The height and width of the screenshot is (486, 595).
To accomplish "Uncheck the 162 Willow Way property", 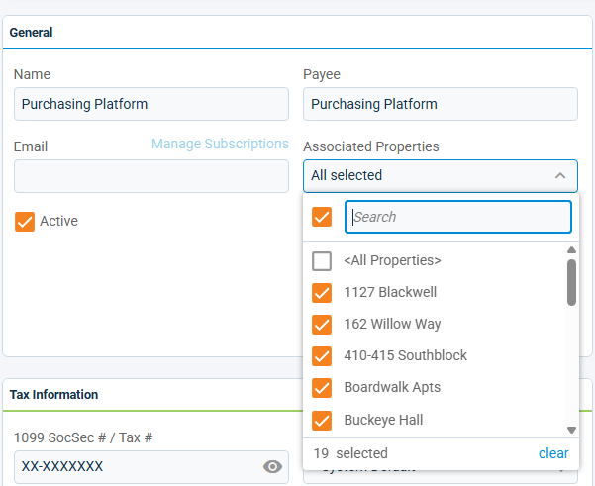I will 322,325.
